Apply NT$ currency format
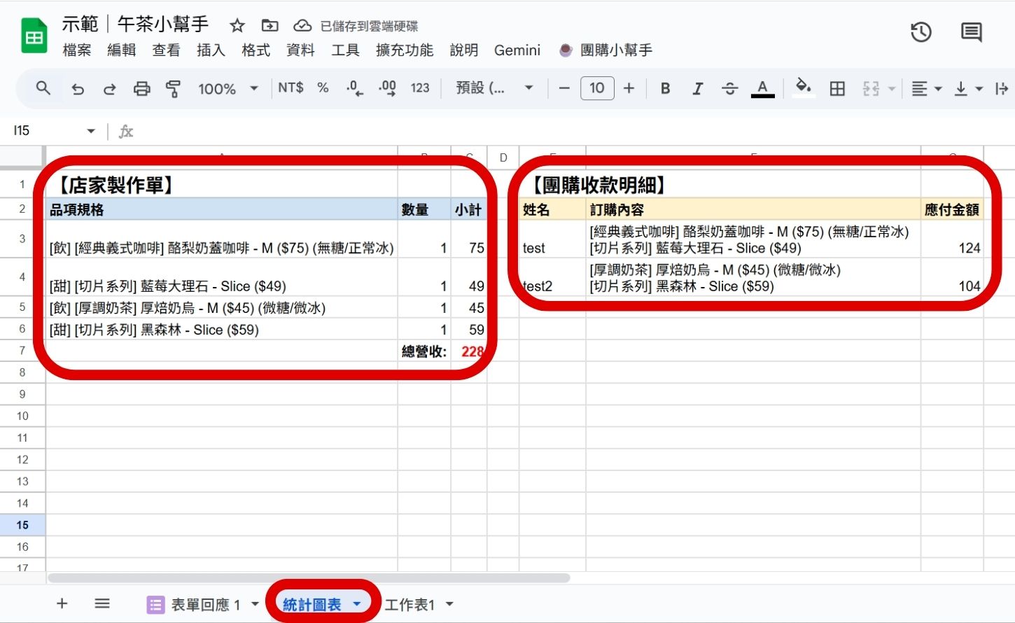This screenshot has height=623, width=1015. click(289, 89)
